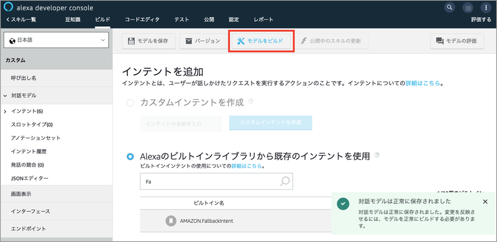
Task: Open 画面表示 in the sidebar
Action: point(57,194)
